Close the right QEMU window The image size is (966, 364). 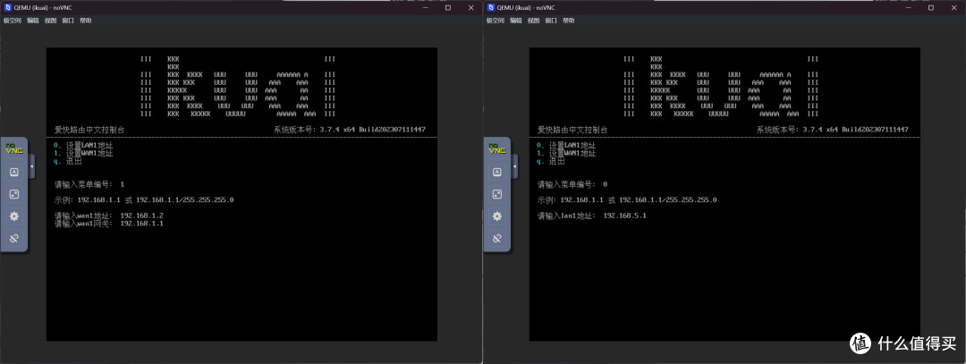click(x=953, y=7)
